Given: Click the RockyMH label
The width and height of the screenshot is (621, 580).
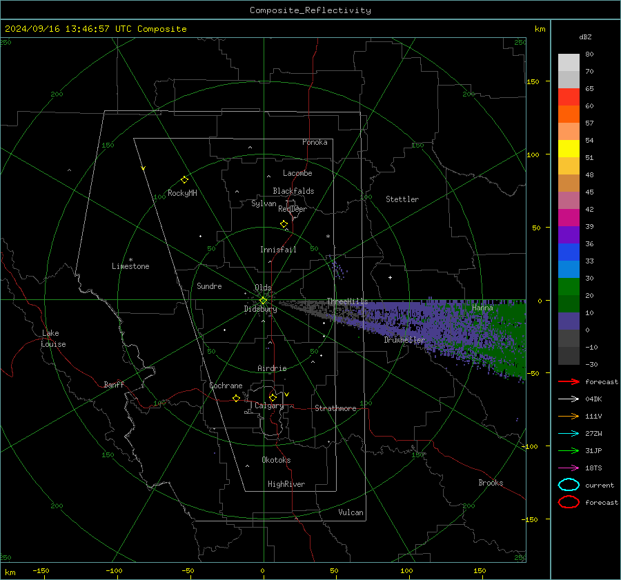Looking at the screenshot, I should [182, 193].
